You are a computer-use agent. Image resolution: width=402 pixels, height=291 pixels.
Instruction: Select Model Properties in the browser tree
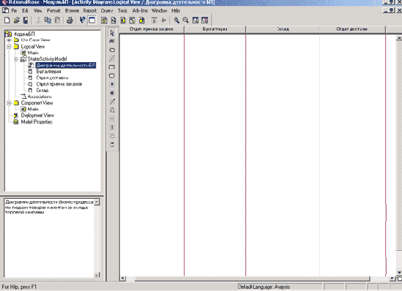coord(37,122)
